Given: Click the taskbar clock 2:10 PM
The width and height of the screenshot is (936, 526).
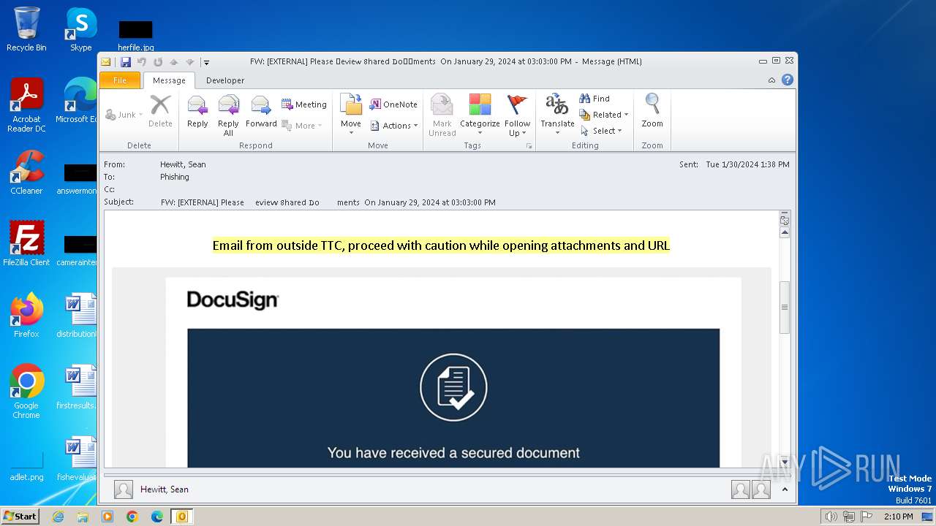Looking at the screenshot, I should coord(899,517).
